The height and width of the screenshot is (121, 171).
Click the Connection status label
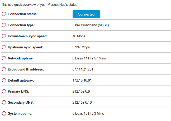click(x=23, y=14)
